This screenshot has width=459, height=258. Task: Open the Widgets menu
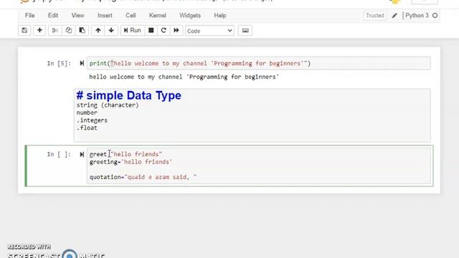coord(190,16)
